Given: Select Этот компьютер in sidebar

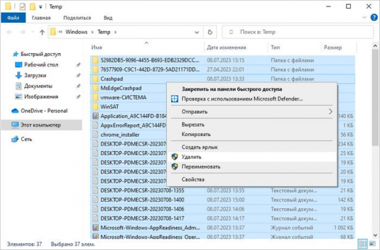Looking at the screenshot, I should click(x=41, y=125).
